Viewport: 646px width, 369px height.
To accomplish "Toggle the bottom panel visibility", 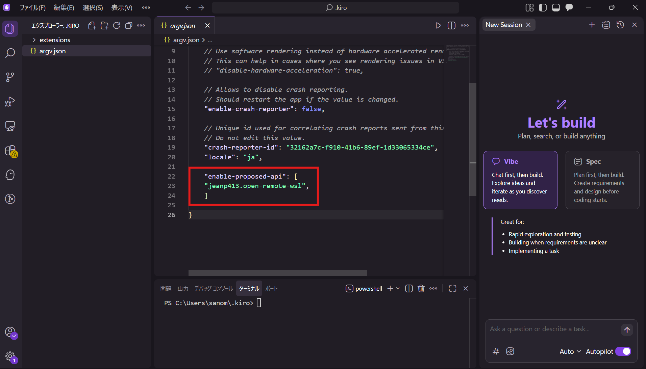I will pos(556,7).
